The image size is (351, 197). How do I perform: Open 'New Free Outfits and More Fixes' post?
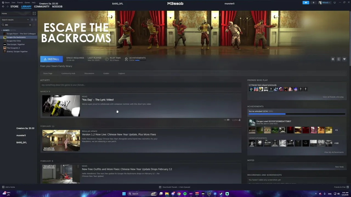(x=127, y=169)
